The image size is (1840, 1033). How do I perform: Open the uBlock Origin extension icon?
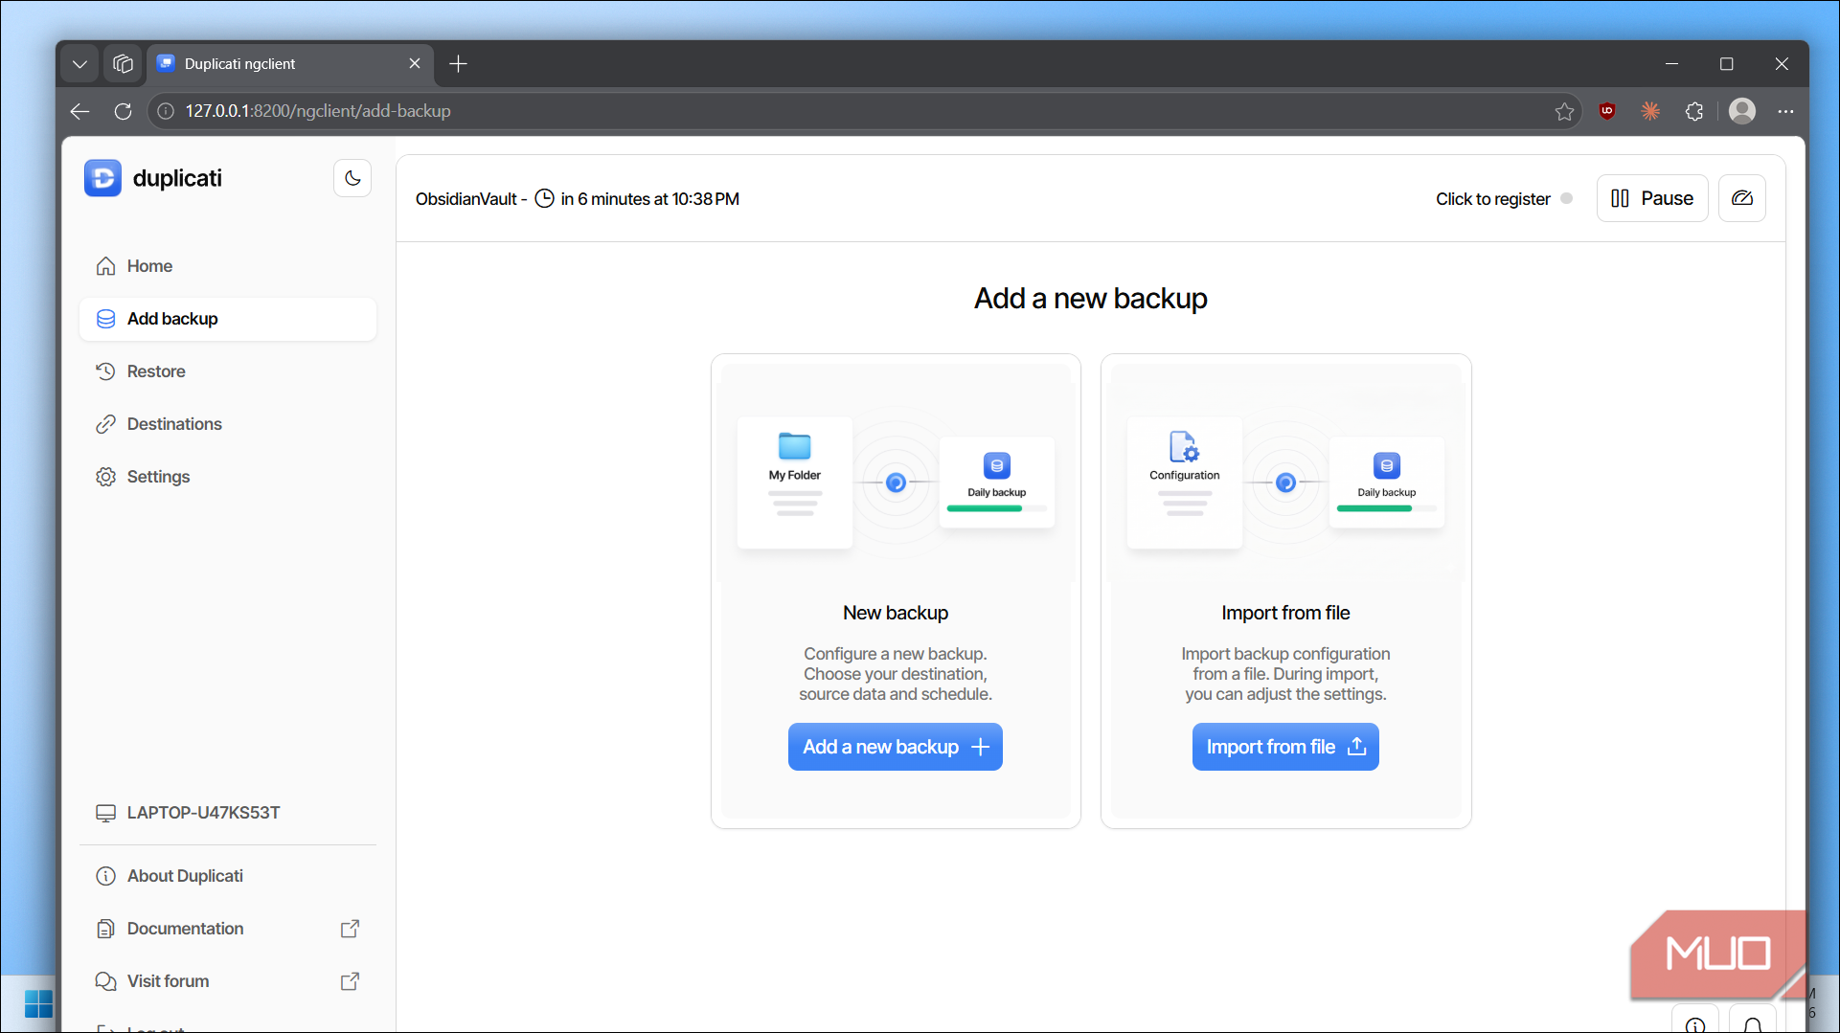1607,111
